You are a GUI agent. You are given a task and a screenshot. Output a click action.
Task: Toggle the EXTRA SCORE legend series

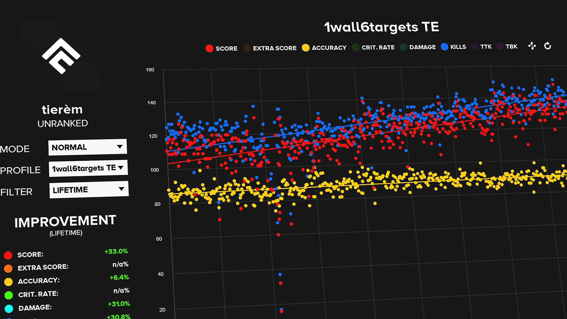pos(270,48)
